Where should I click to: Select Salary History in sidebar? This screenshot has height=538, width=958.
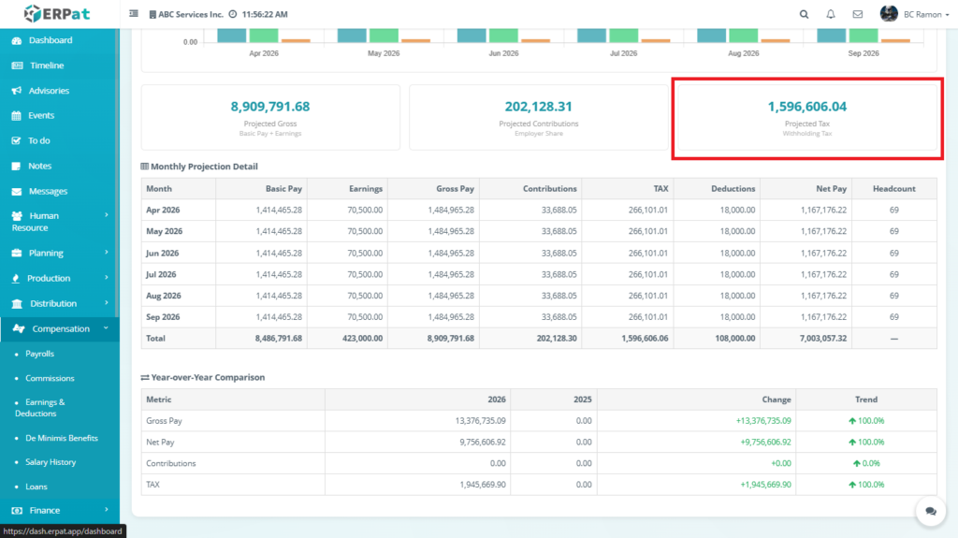click(51, 462)
